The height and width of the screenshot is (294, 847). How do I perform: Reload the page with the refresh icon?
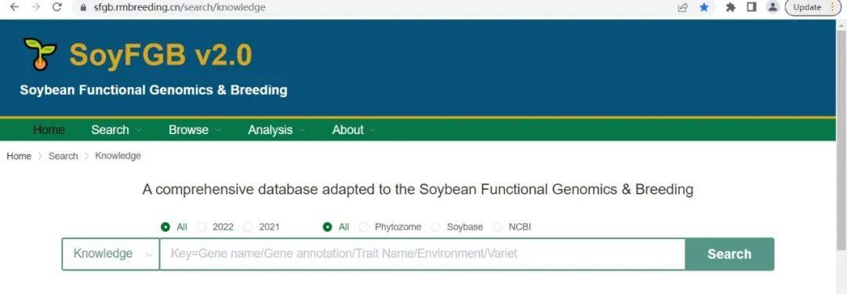pyautogui.click(x=57, y=7)
